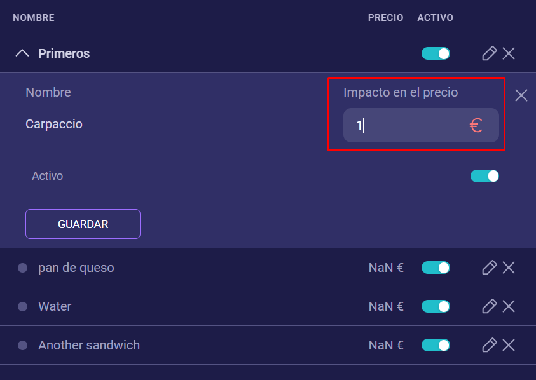Toggle pan de queso active switch
The image size is (536, 380).
(x=436, y=268)
